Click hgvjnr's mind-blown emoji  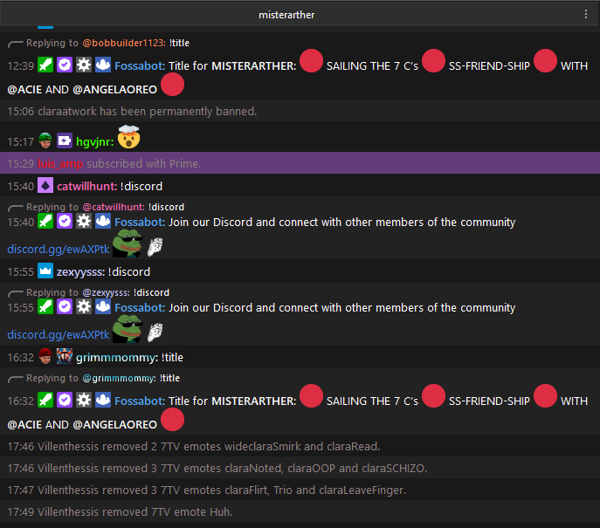coord(129,137)
